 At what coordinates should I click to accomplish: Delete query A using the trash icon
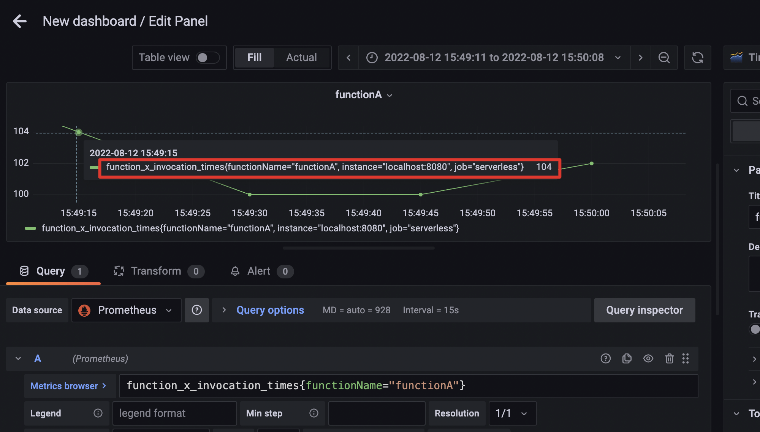[669, 358]
